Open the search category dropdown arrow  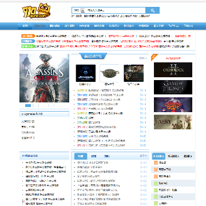click(x=82, y=10)
